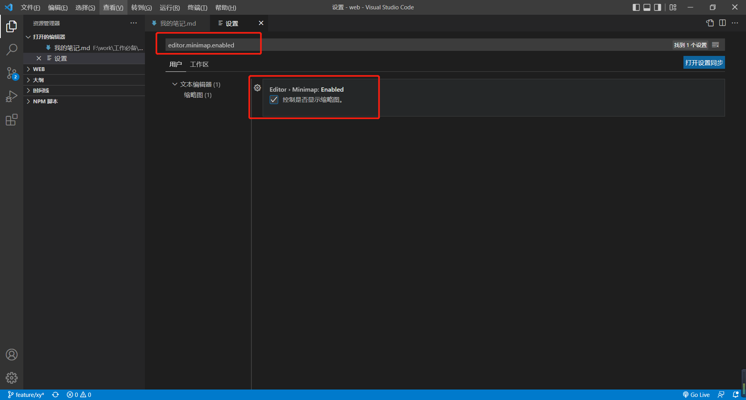The width and height of the screenshot is (746, 400).
Task: Open the Run and Debug view
Action: [x=12, y=96]
